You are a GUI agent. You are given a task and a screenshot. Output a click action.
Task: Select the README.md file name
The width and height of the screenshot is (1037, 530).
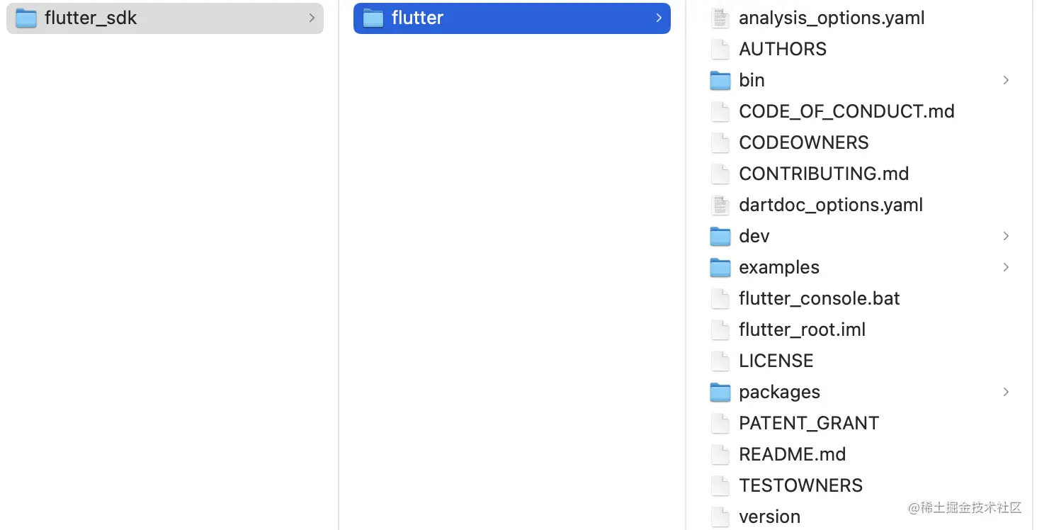pyautogui.click(x=792, y=455)
